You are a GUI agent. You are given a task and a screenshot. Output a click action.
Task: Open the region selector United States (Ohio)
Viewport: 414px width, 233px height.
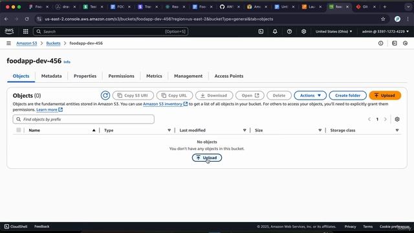click(x=334, y=32)
